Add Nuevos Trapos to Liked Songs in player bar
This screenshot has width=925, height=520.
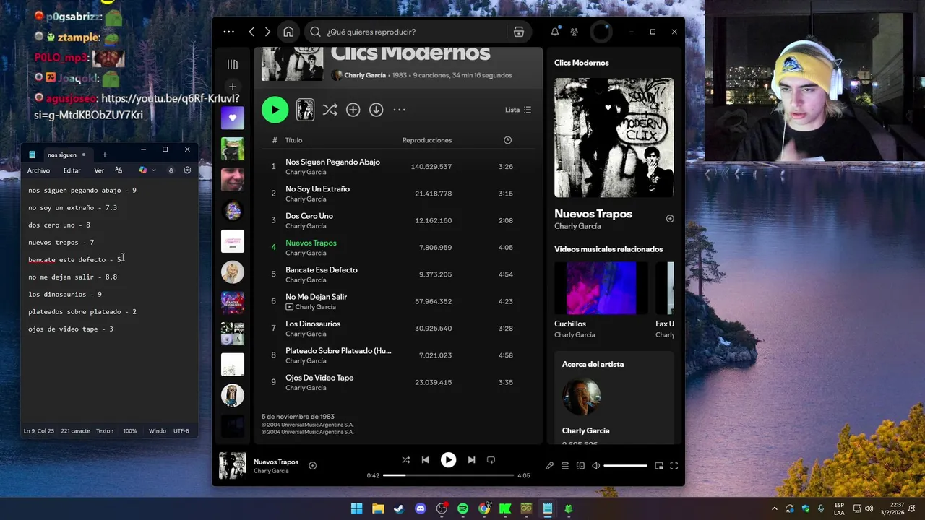[312, 466]
